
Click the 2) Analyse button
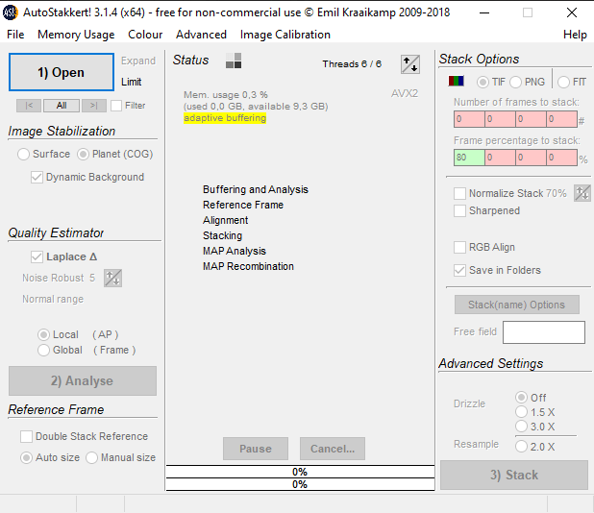click(x=83, y=380)
